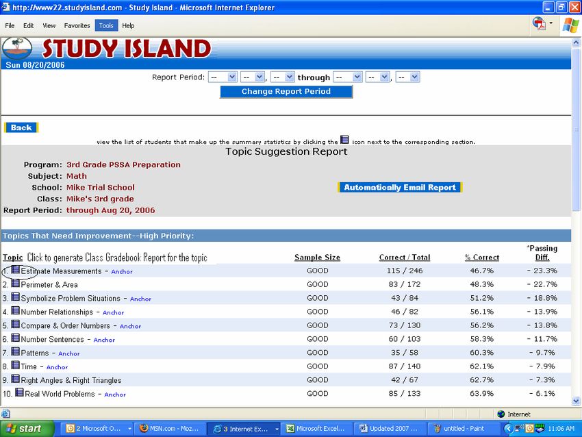Sort by Sample Size column header
This screenshot has height=437, width=582.
pyautogui.click(x=317, y=258)
